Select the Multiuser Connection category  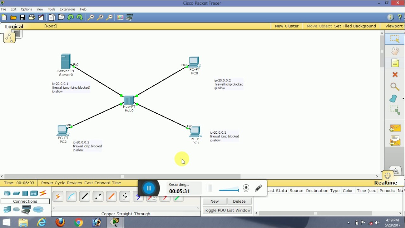click(38, 209)
